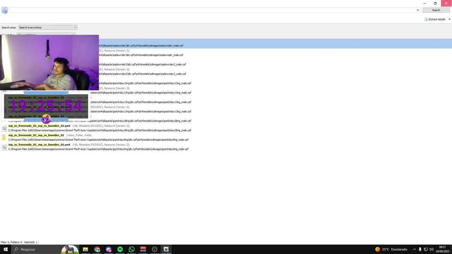The height and width of the screenshot is (254, 452).
Task: Open the volume tray icon
Action: pyautogui.click(x=431, y=249)
